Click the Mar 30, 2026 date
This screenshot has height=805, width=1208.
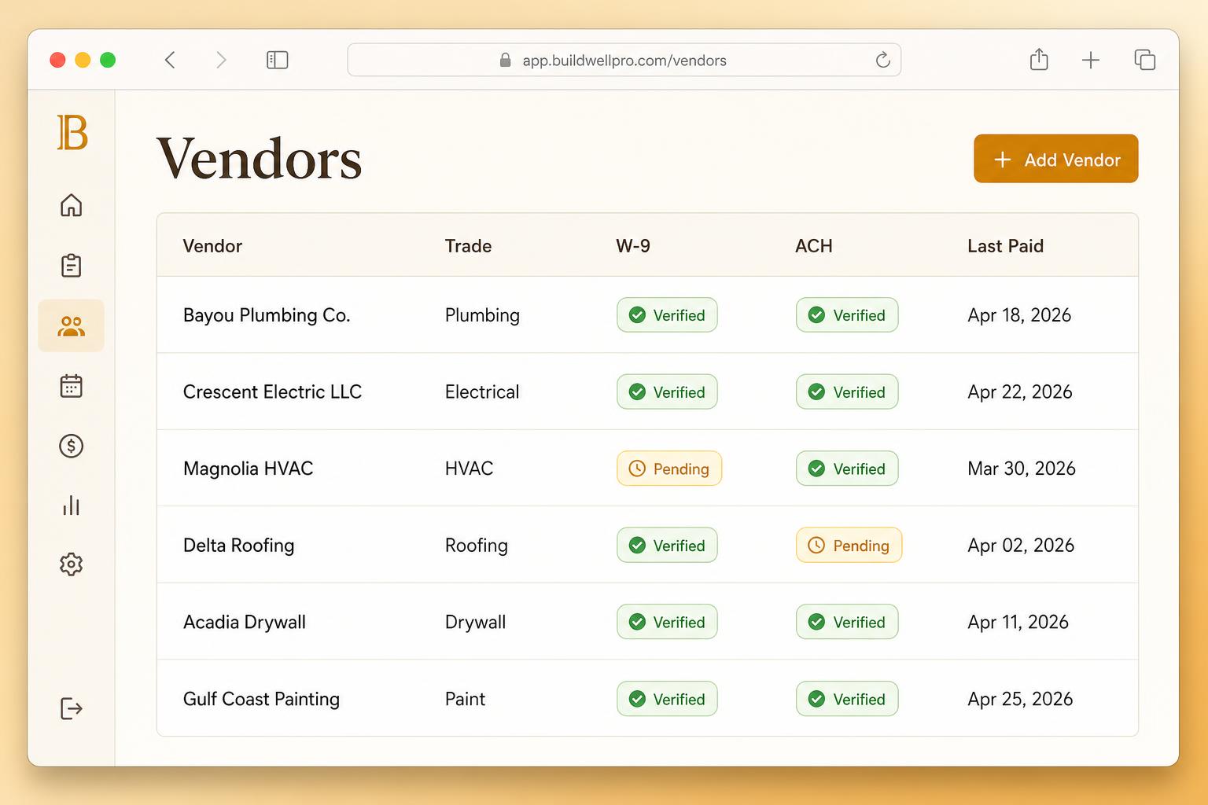coord(1022,469)
